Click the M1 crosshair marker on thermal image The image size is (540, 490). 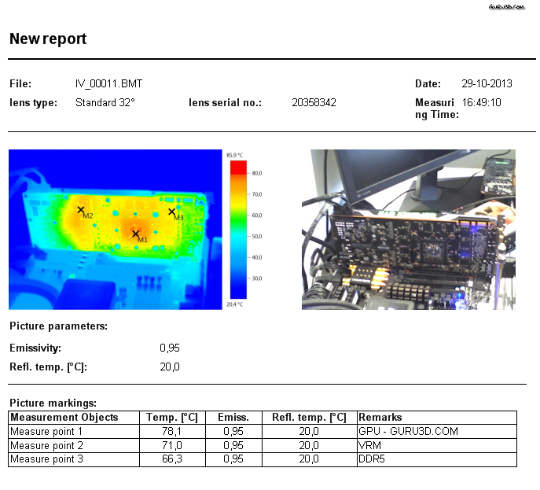[x=135, y=234]
